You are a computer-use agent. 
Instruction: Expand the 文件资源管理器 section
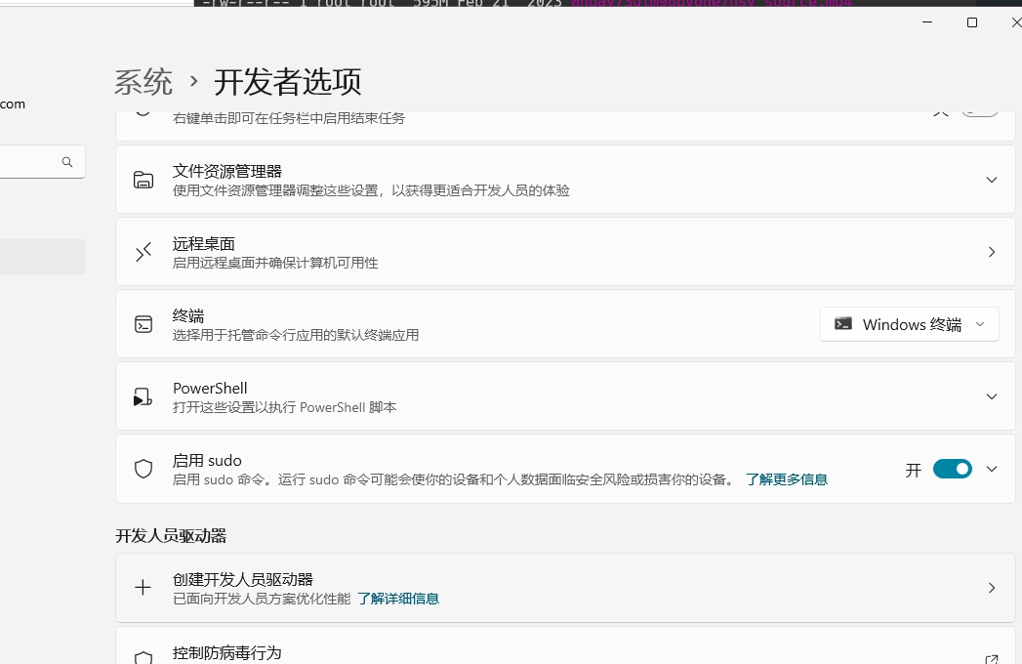click(992, 180)
